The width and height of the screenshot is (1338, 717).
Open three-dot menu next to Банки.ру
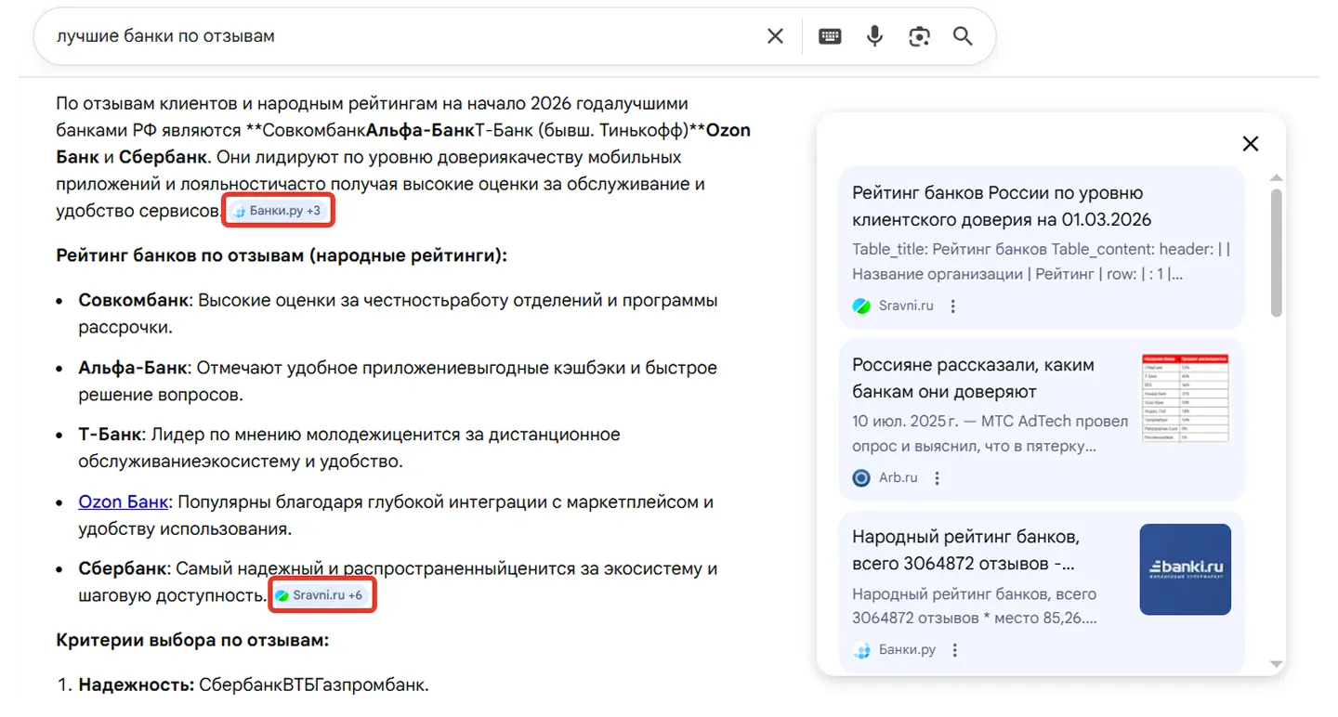pos(954,650)
